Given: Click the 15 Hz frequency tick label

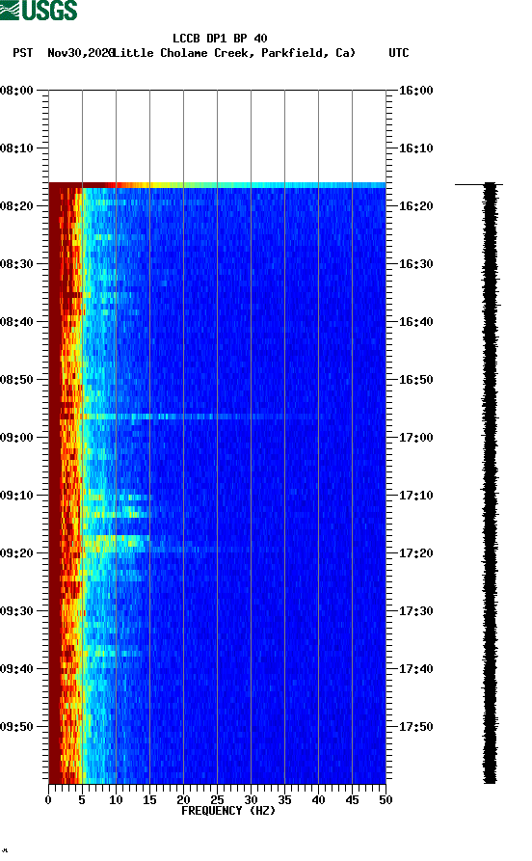Looking at the screenshot, I should tap(149, 800).
